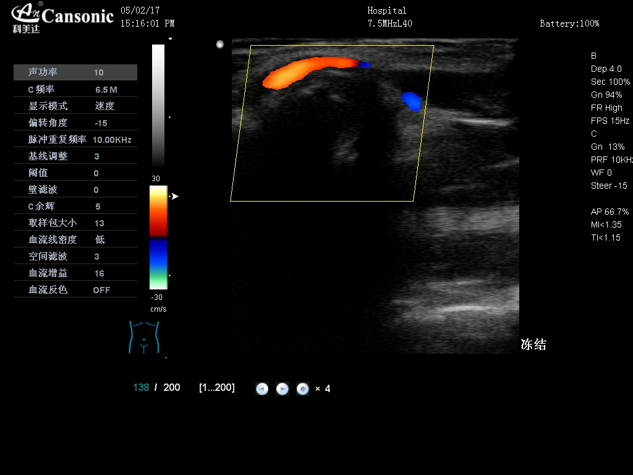Click the Cansonic logo
Viewport: 633px width, 475px height.
(x=62, y=17)
